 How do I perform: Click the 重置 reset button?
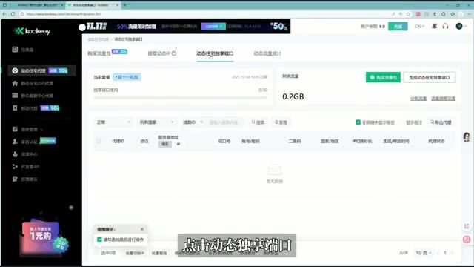(x=281, y=122)
